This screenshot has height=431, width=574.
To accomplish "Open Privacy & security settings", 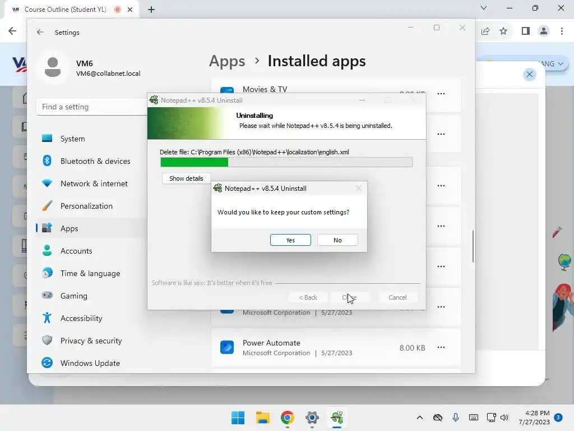I will point(91,341).
